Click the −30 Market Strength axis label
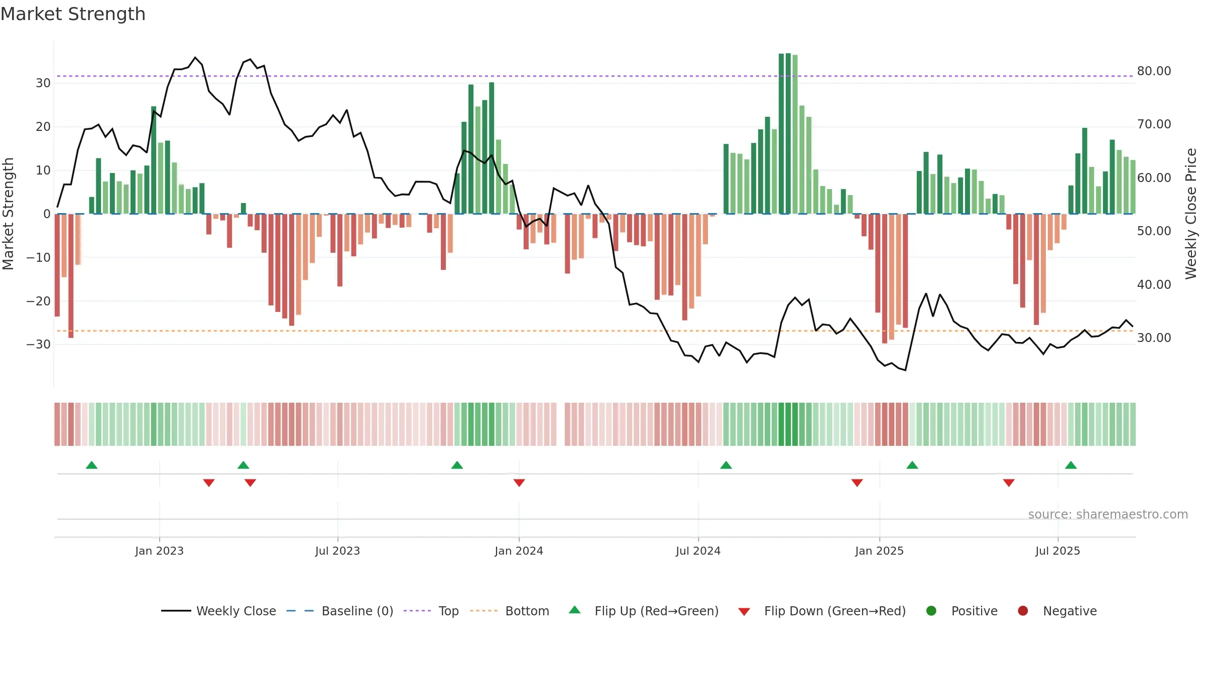Image resolution: width=1205 pixels, height=677 pixels. [39, 345]
